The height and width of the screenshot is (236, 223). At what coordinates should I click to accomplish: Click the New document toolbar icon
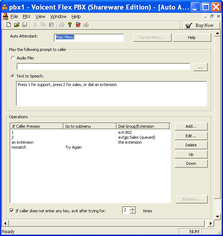tap(9, 25)
